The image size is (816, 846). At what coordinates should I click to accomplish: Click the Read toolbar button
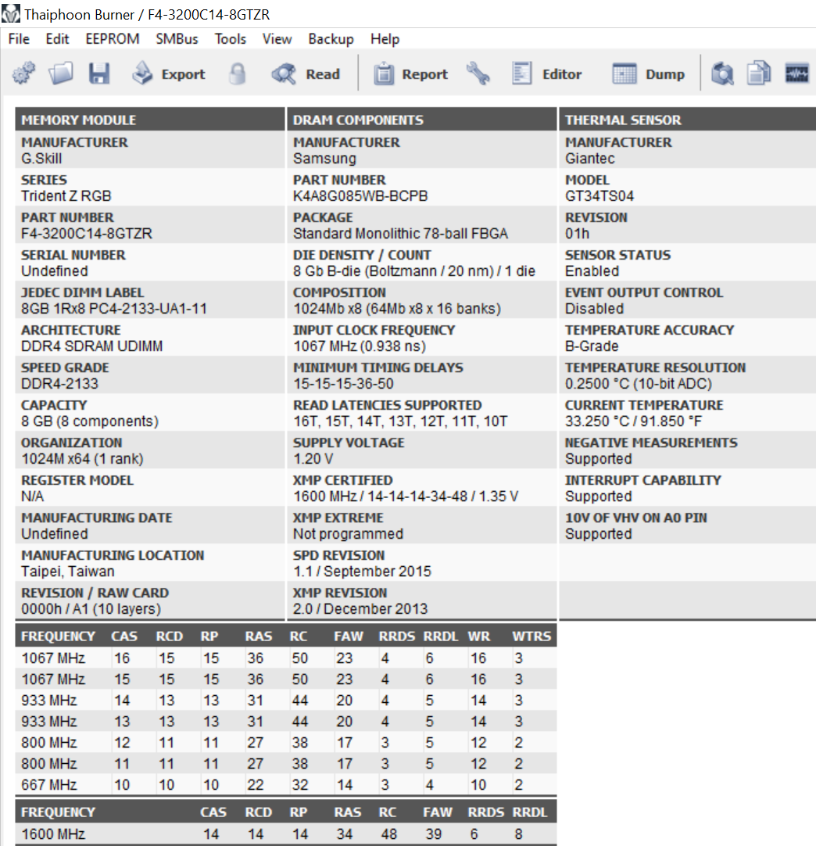coord(306,74)
